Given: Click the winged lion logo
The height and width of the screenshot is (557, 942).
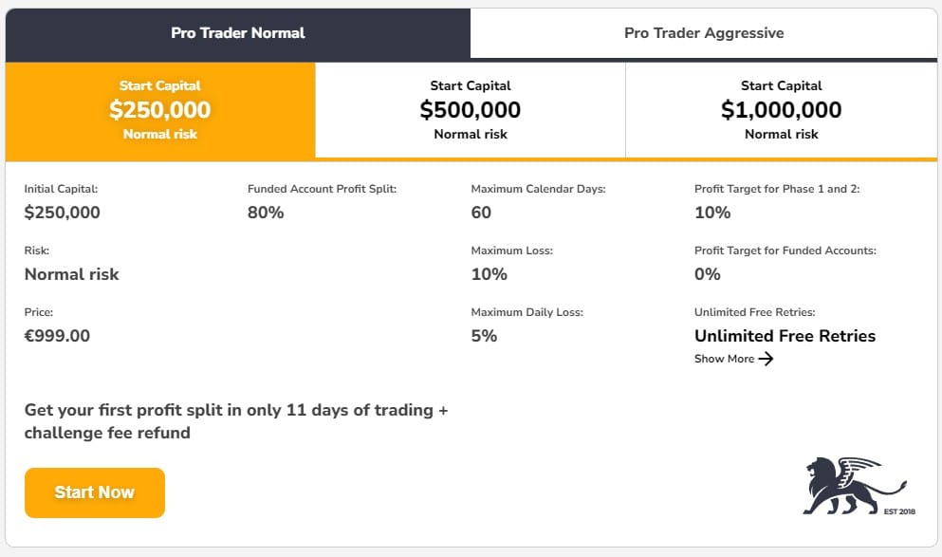Looking at the screenshot, I should [846, 484].
